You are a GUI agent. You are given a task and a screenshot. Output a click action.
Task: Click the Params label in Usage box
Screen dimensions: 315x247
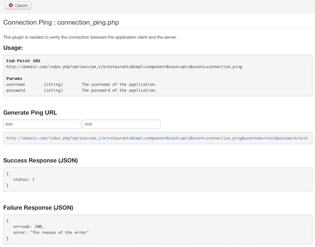pyautogui.click(x=14, y=79)
